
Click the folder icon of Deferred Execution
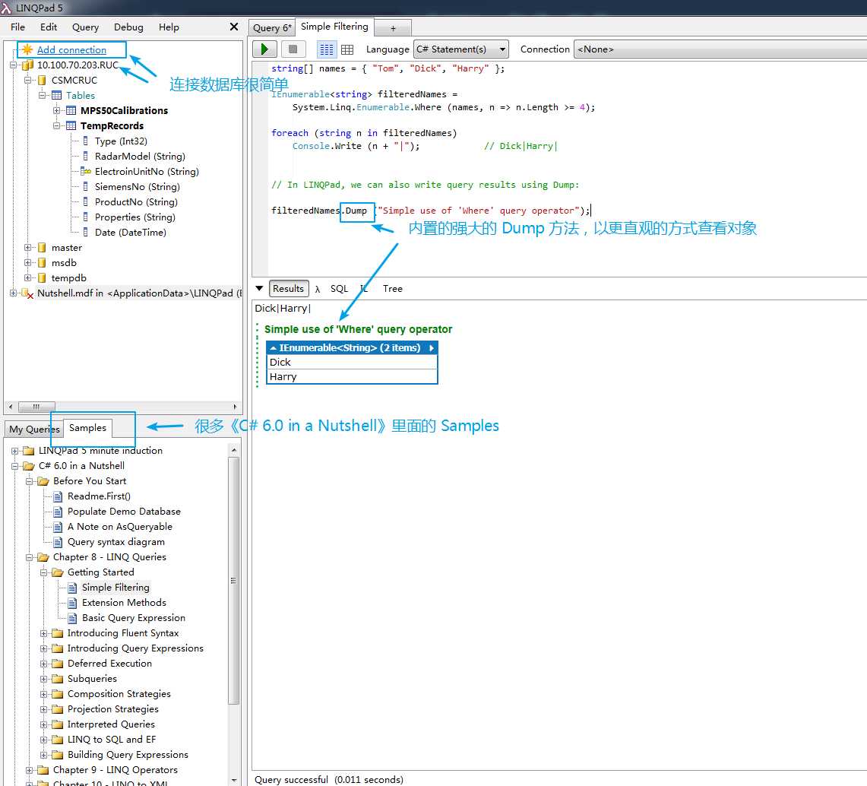coord(58,663)
